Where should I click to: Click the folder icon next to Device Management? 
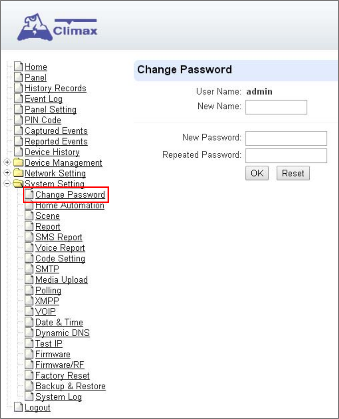click(x=19, y=162)
